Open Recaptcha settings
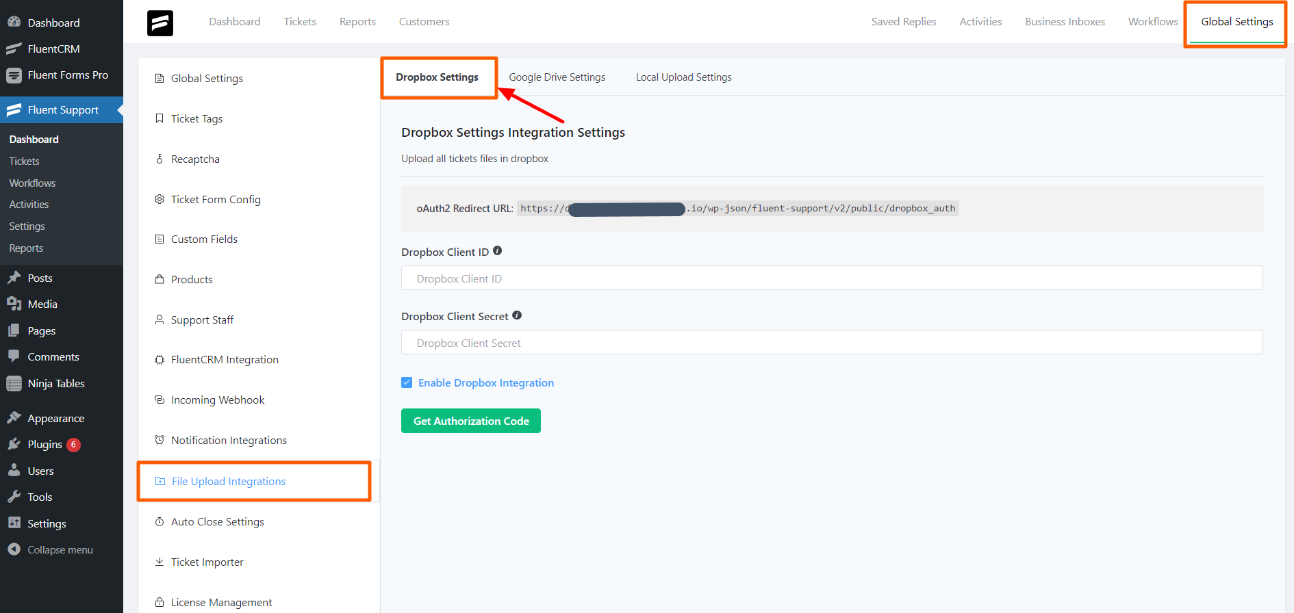The width and height of the screenshot is (1294, 613). [x=195, y=159]
